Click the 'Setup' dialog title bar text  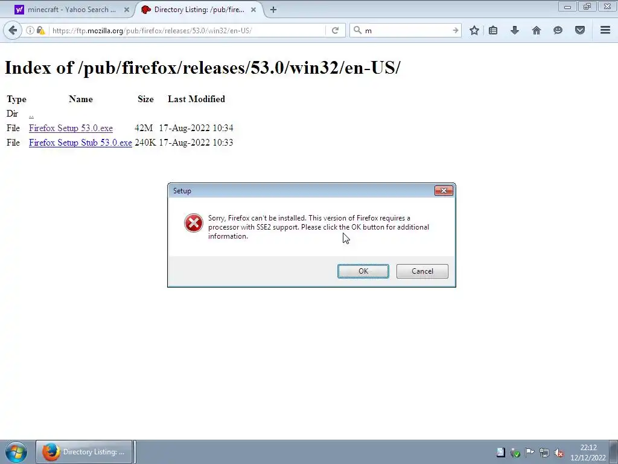coord(182,191)
